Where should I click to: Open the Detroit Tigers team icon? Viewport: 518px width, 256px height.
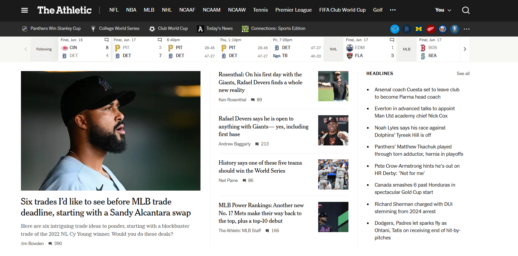tap(407, 29)
